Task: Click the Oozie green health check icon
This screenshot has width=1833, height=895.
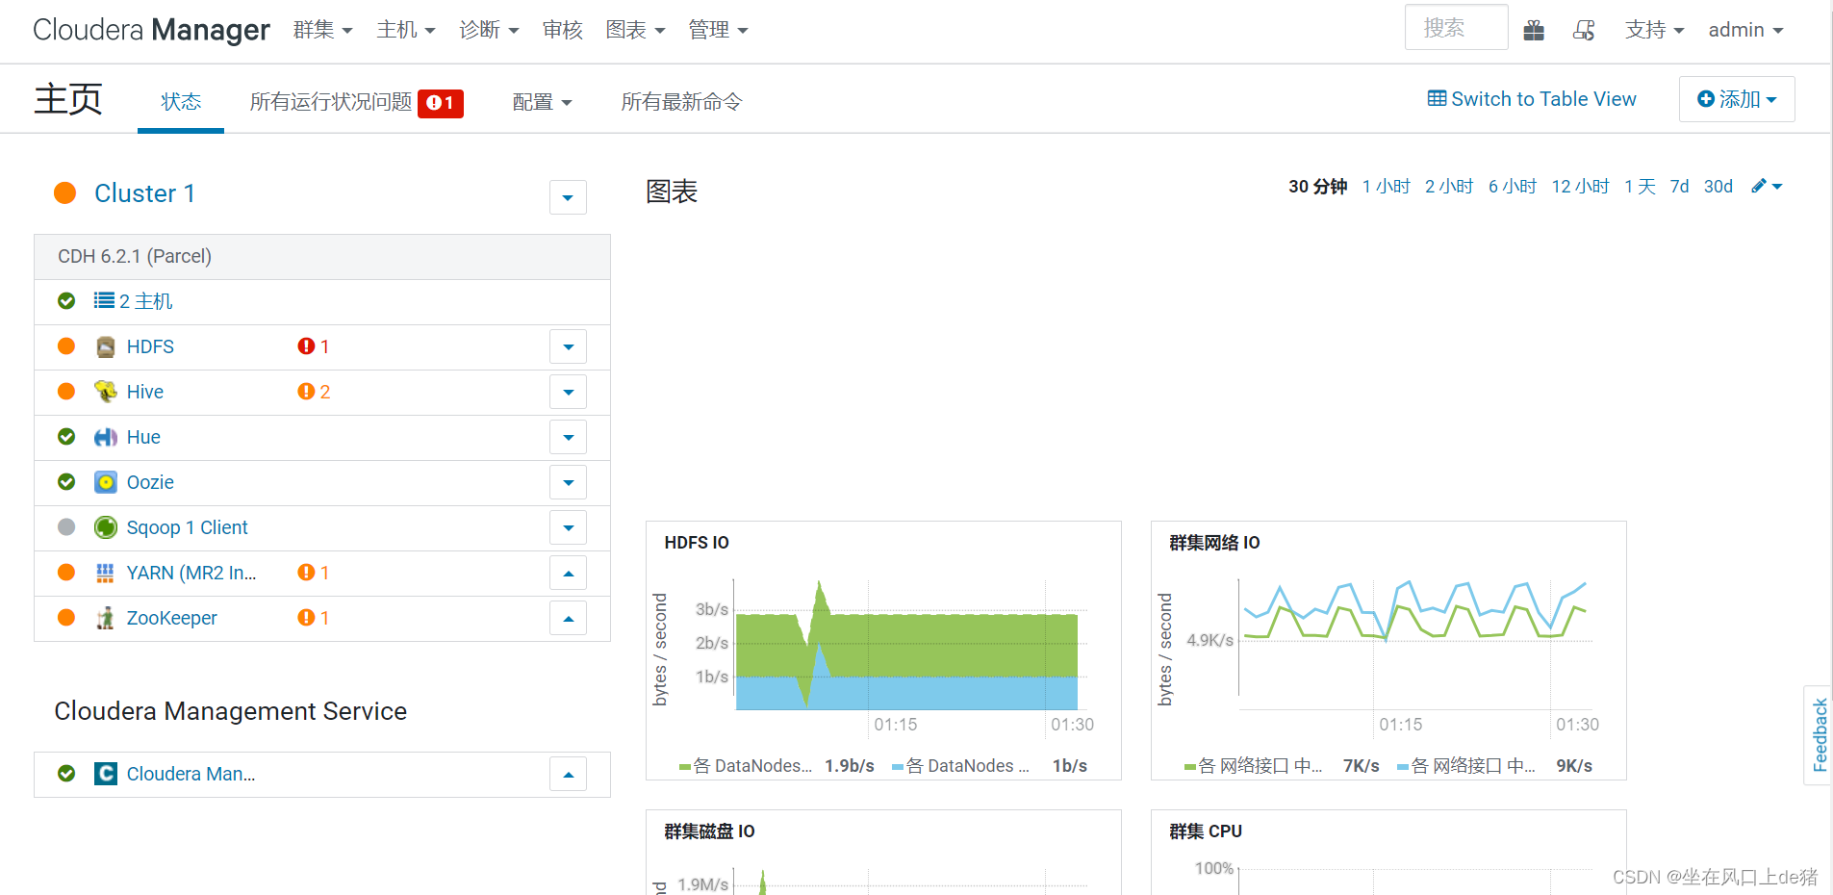Action: [66, 482]
